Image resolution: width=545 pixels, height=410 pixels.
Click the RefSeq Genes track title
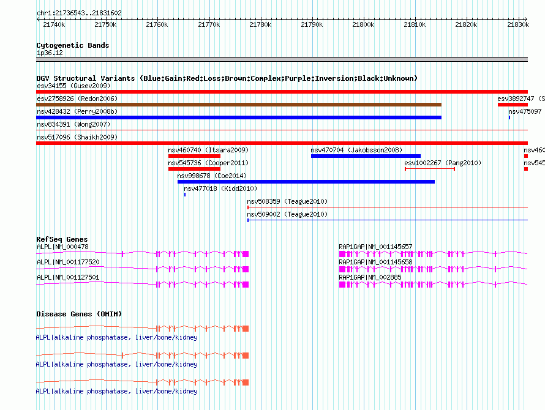[x=62, y=239]
